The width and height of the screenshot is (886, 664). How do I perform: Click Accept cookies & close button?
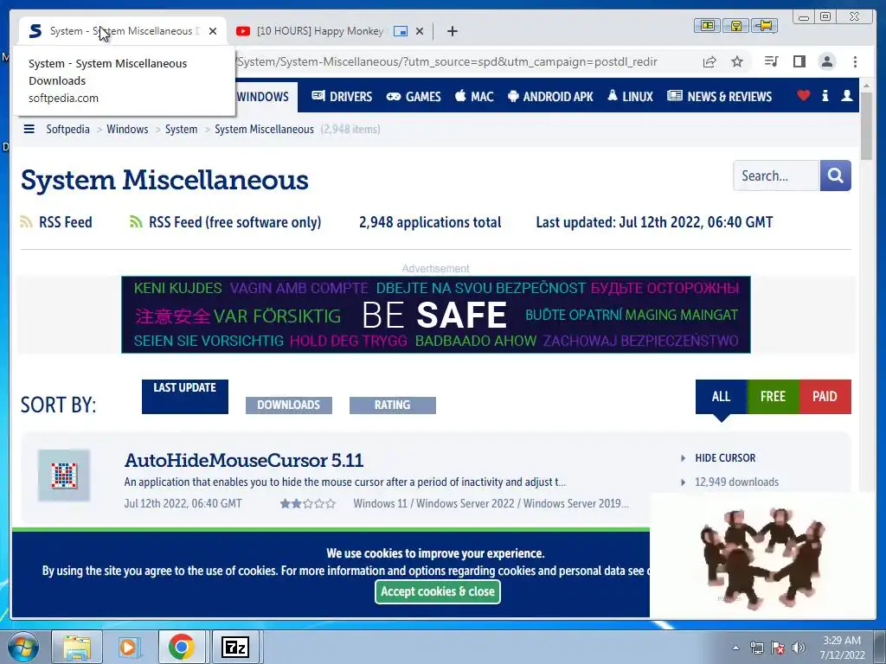tap(437, 591)
